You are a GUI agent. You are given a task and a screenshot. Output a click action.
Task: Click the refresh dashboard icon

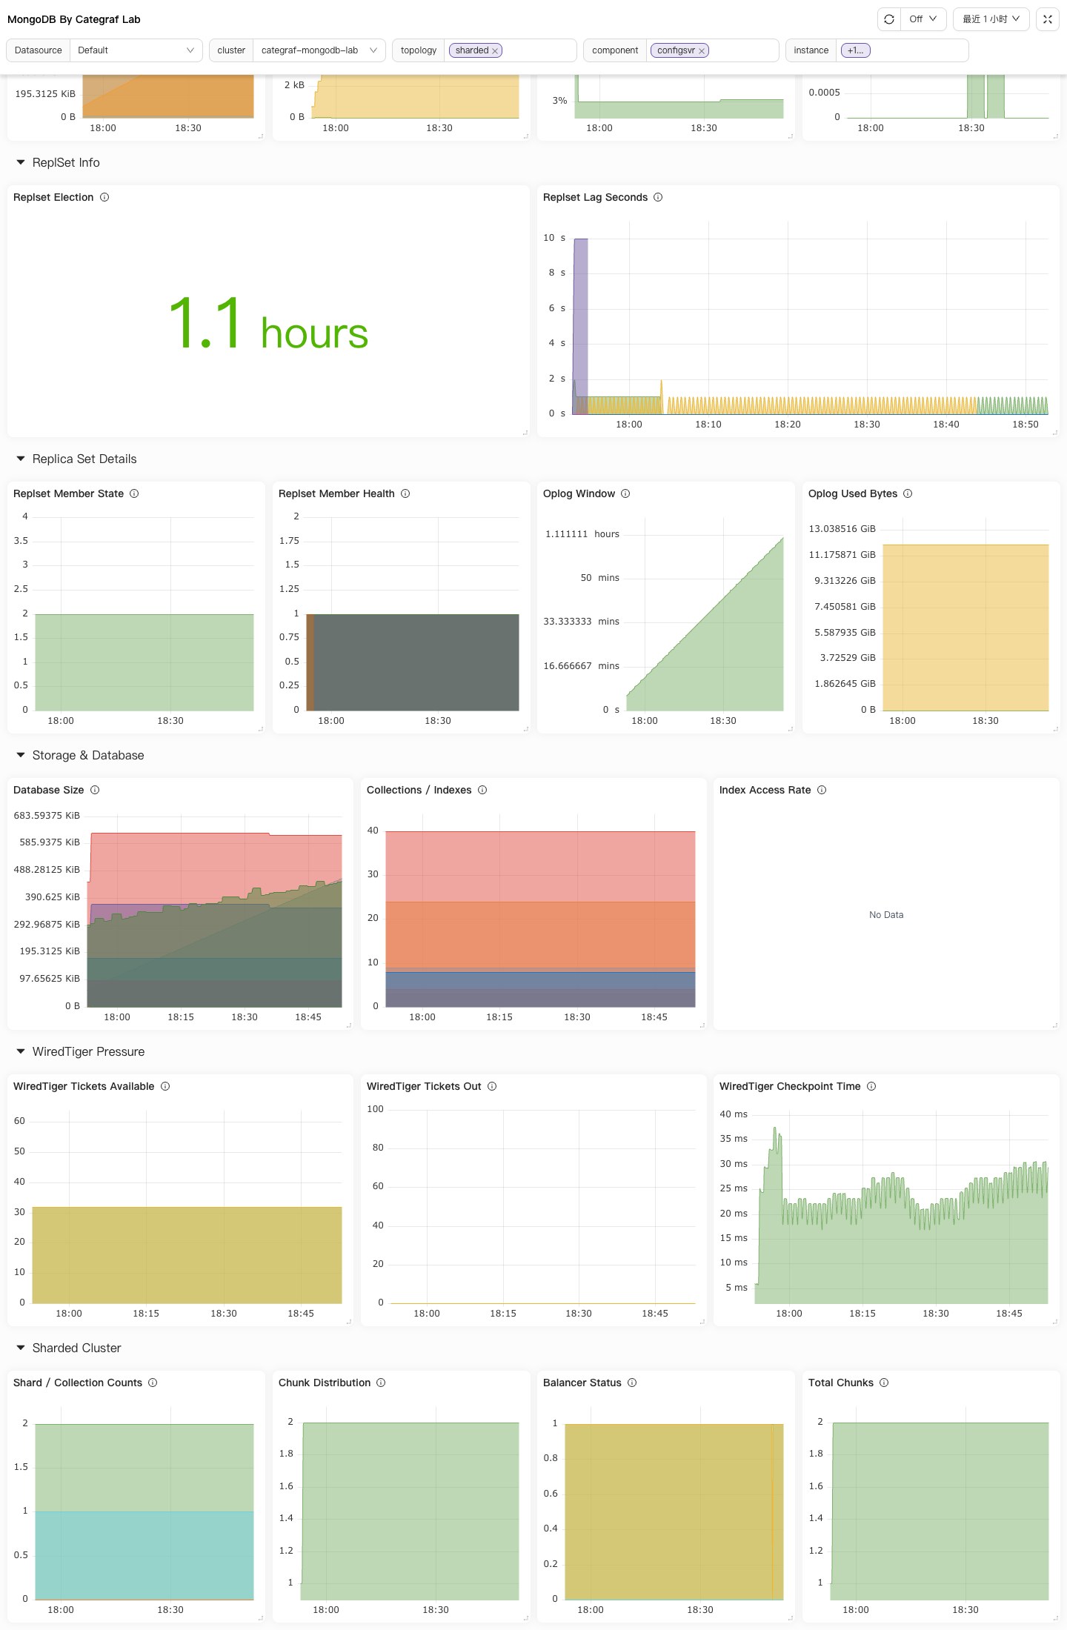tap(889, 19)
